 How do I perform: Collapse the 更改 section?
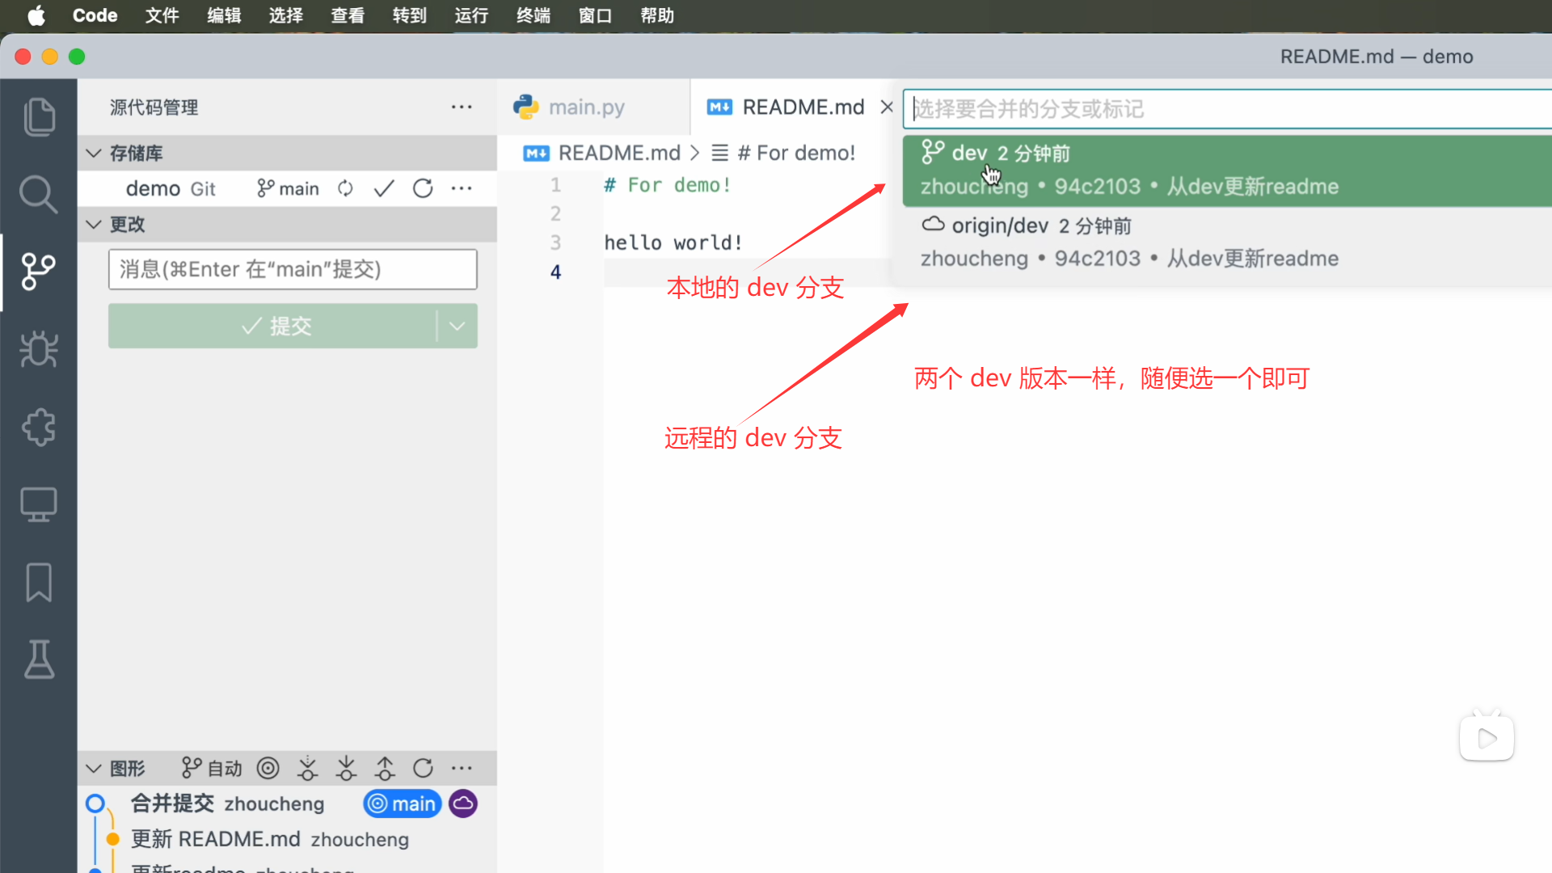[94, 224]
